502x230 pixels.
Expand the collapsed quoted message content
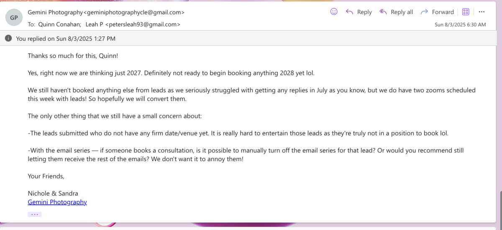tap(35, 214)
